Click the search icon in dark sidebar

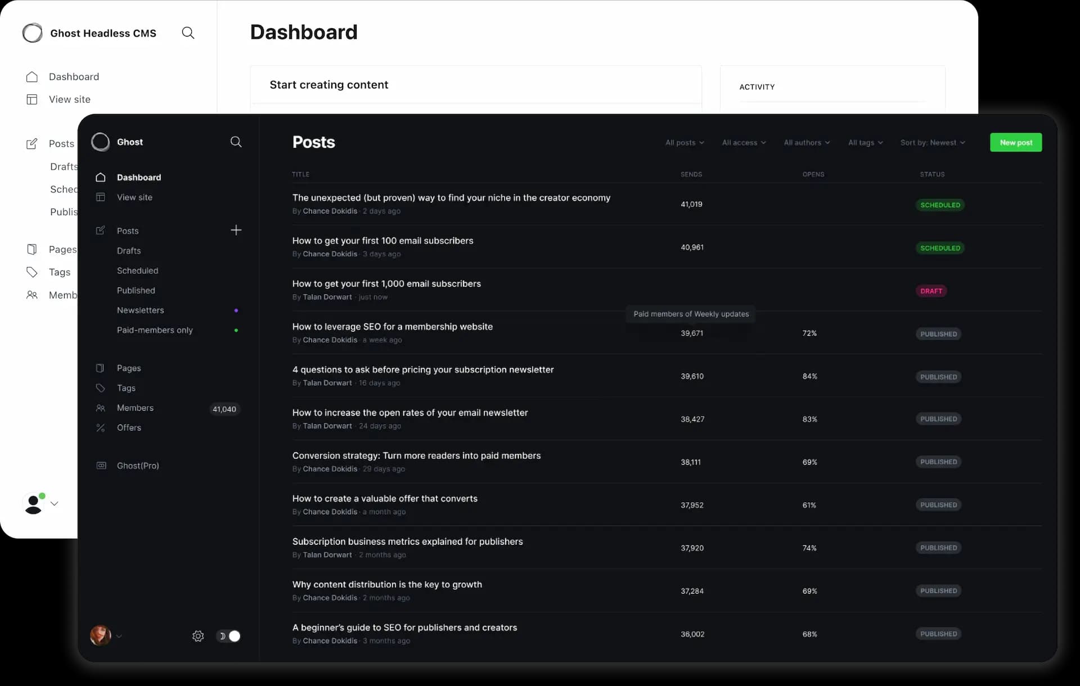pos(236,142)
